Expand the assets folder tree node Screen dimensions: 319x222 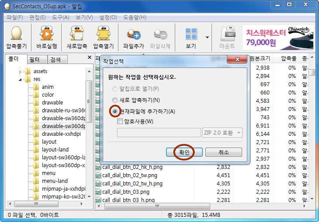(20, 71)
